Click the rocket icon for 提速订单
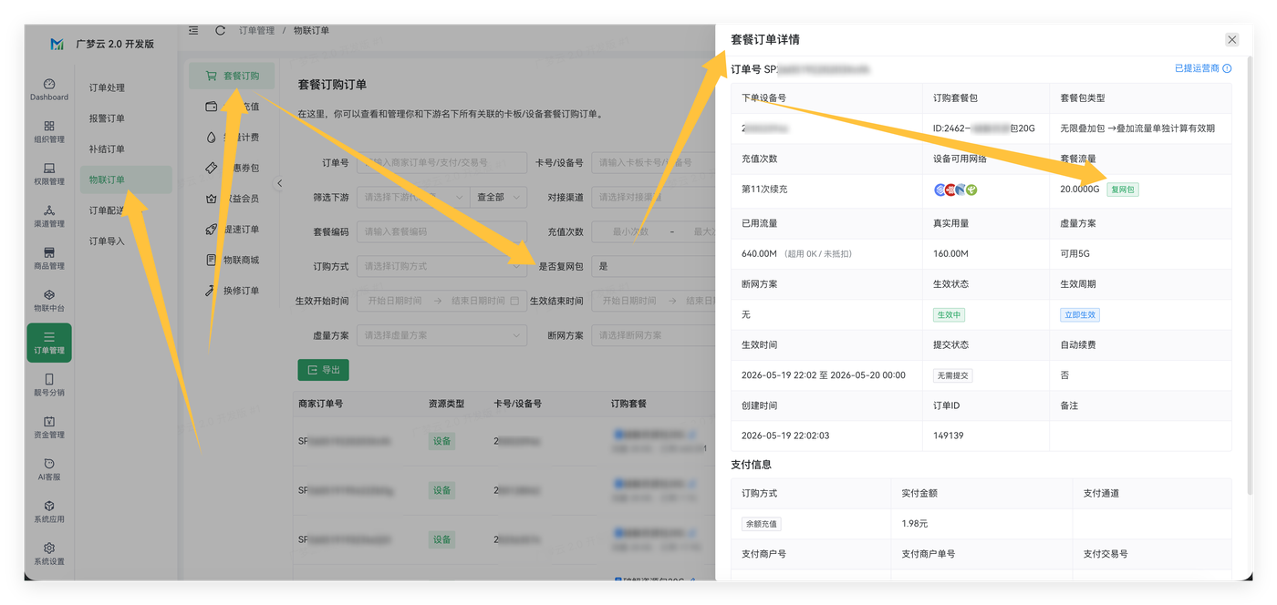The width and height of the screenshot is (1277, 605). 212,229
